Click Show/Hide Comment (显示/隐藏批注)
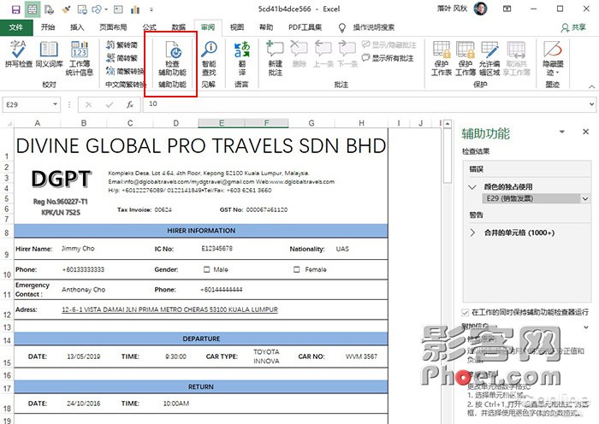 pyautogui.click(x=388, y=45)
